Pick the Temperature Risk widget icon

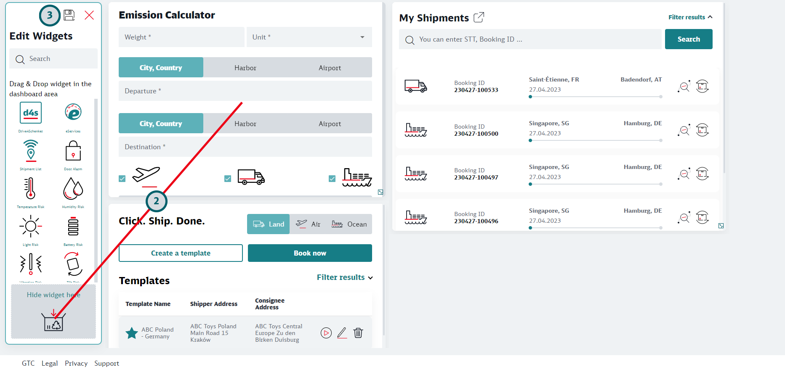coord(30,189)
